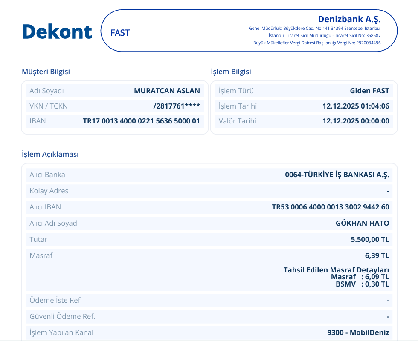Click the Güvenli Ödeme Ref. label
Viewport: 418px width, 341px height.
(x=62, y=316)
